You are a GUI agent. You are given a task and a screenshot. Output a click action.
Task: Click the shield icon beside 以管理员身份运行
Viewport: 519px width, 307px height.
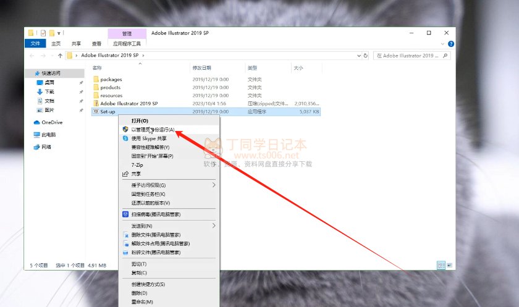click(125, 129)
